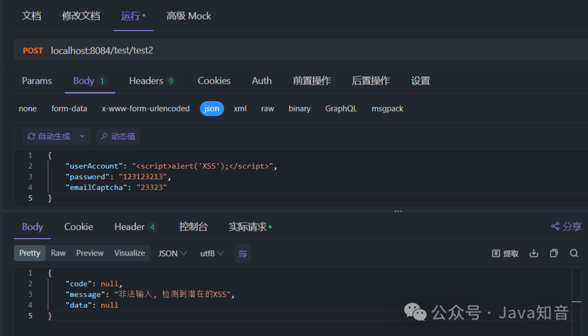
Task: Select the msgpack body type
Action: click(x=387, y=109)
